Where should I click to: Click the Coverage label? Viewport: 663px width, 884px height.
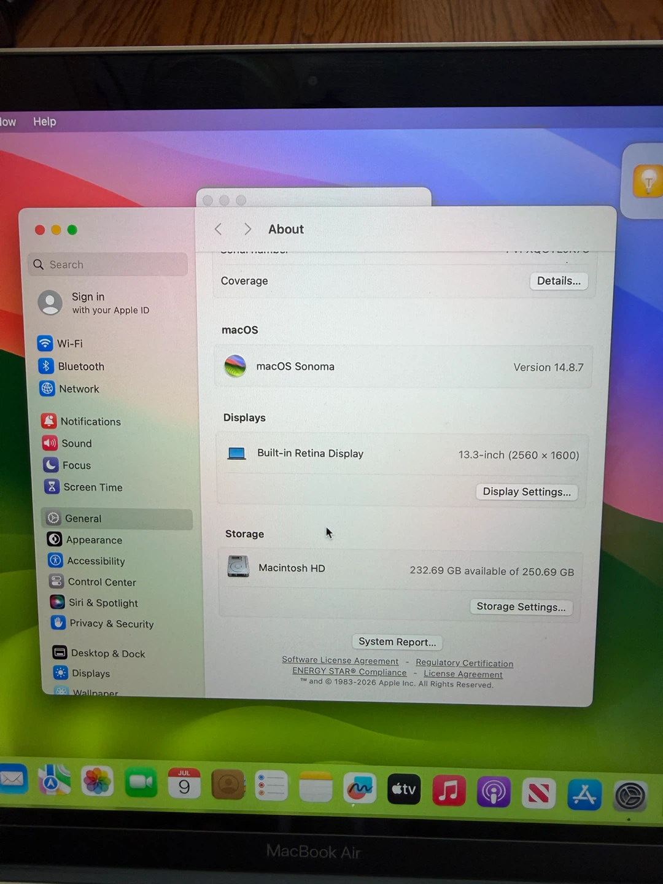coord(244,281)
